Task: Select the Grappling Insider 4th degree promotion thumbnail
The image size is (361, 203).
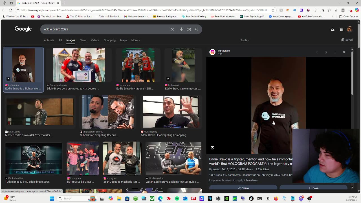Action: click(x=79, y=65)
